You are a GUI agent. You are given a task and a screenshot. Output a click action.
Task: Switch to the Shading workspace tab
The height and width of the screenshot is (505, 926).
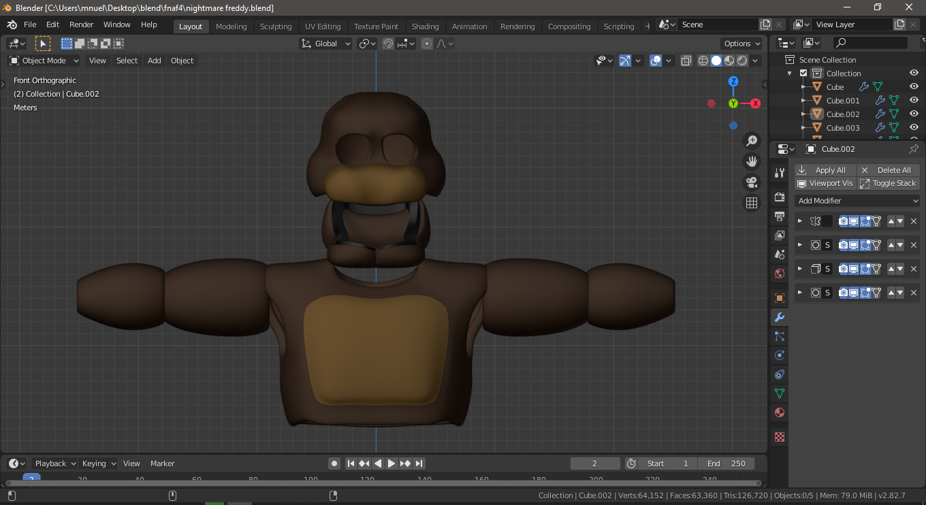click(425, 27)
